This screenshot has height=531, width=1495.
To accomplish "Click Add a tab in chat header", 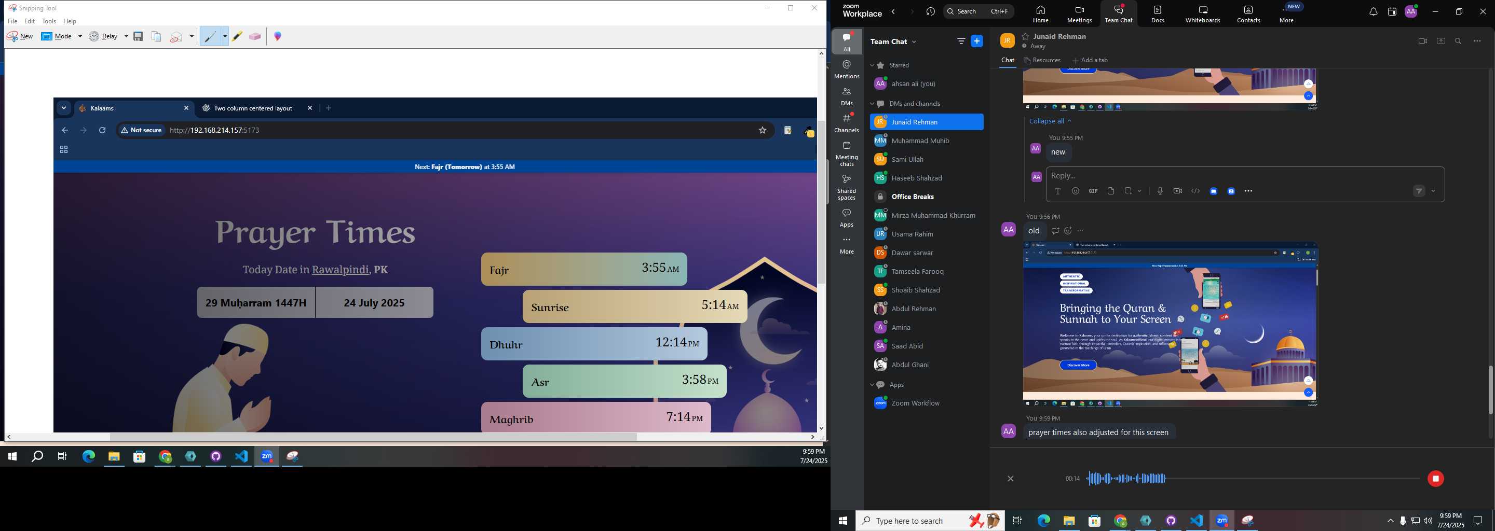I will (1090, 60).
